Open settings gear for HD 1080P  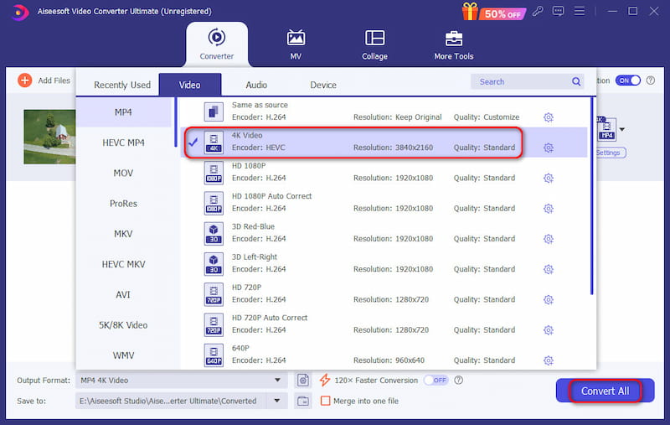[549, 179]
